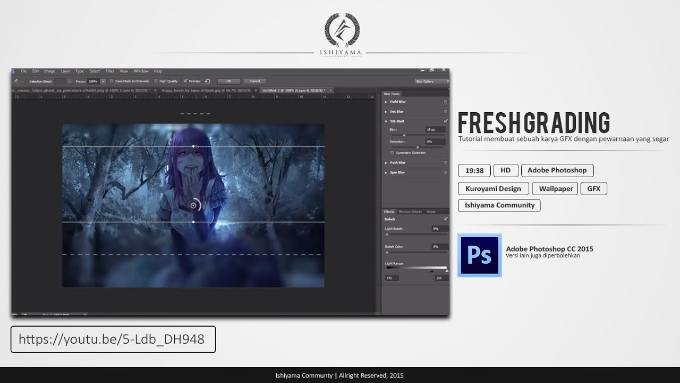The height and width of the screenshot is (383, 680).
Task: Switch to the Noise tab
Action: (x=431, y=212)
